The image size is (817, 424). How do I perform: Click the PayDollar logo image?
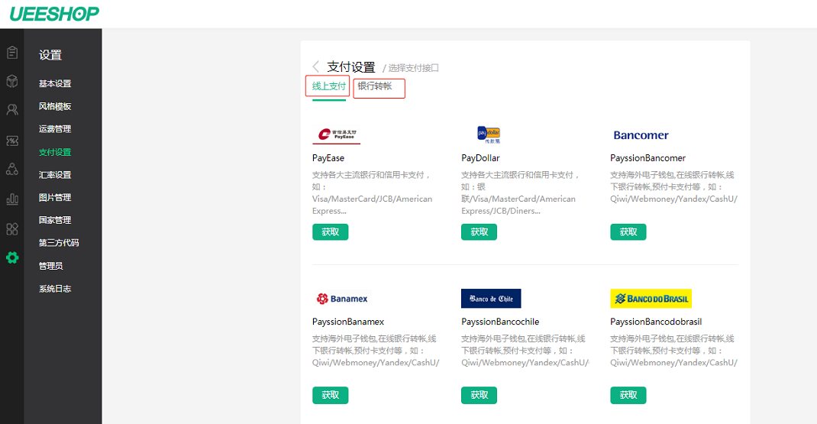[x=489, y=134]
